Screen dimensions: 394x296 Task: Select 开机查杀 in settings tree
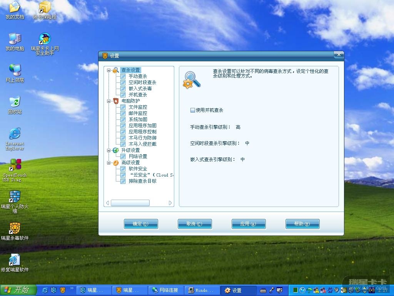(138, 95)
